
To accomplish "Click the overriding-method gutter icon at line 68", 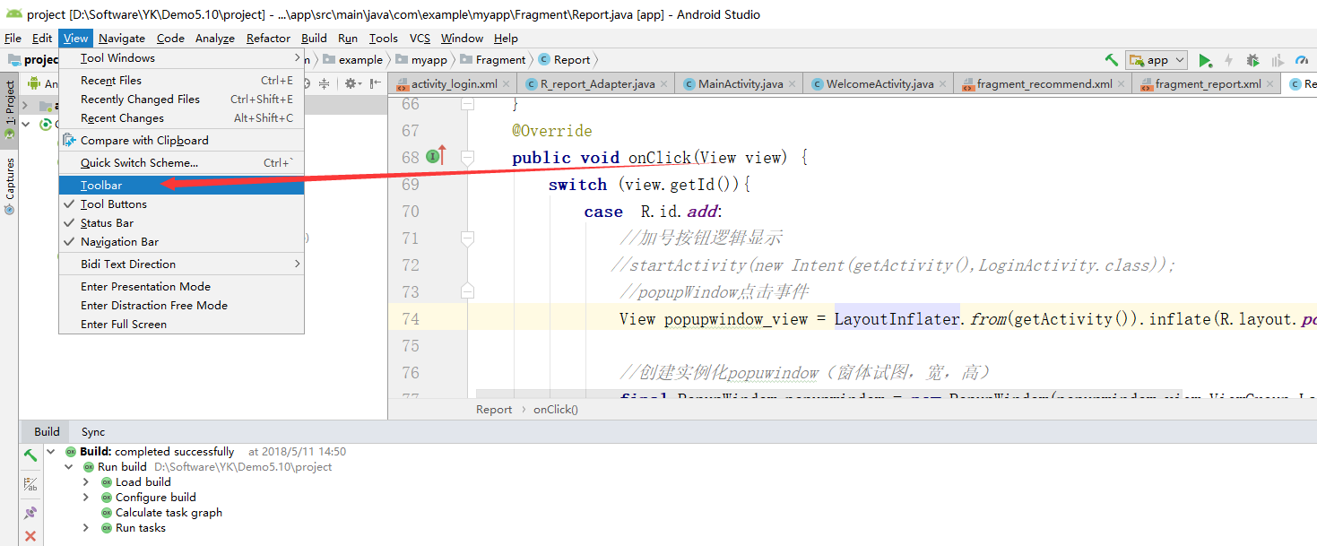I will tap(436, 156).
